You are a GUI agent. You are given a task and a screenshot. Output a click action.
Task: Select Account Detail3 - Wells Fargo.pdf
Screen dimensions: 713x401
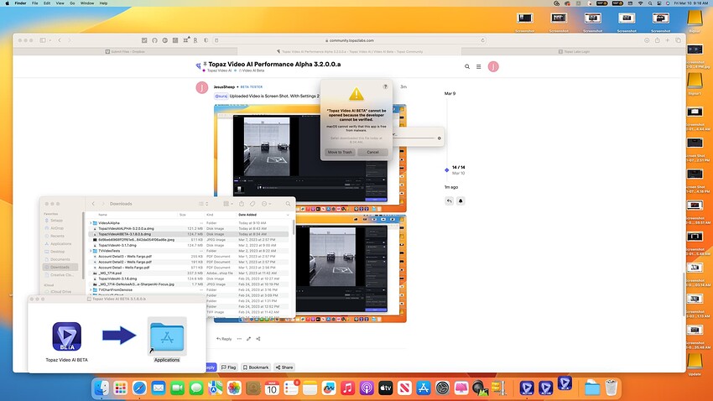point(188,257)
